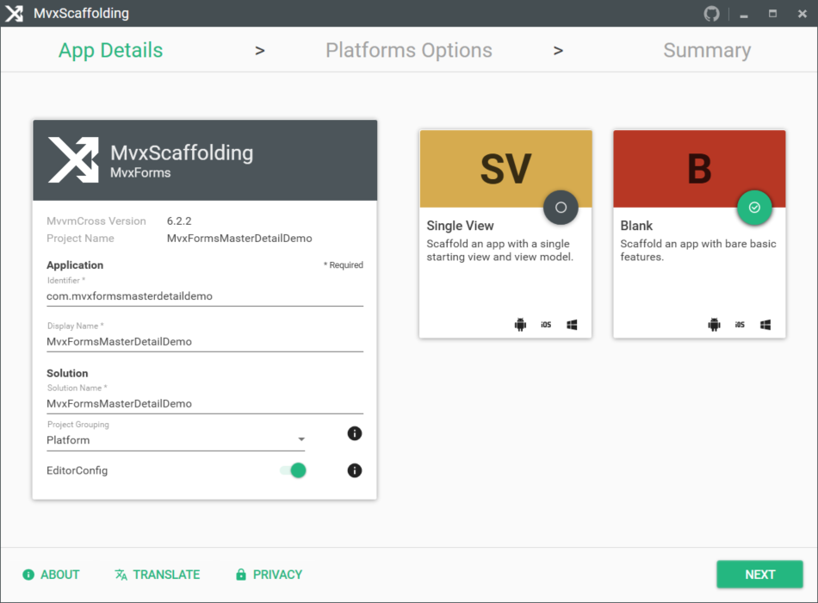The width and height of the screenshot is (818, 603).
Task: Expand the Platform grouping options
Action: [301, 439]
